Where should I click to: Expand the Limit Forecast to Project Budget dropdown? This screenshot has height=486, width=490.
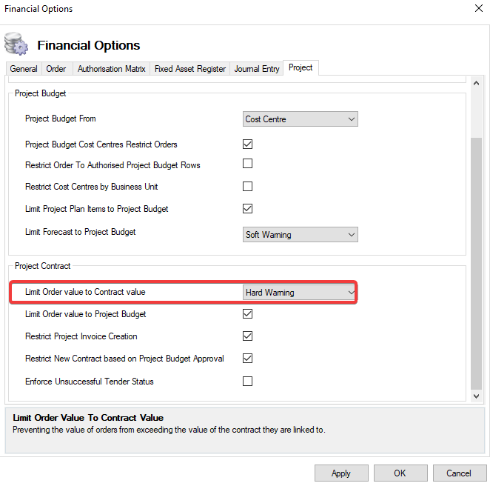pos(301,235)
